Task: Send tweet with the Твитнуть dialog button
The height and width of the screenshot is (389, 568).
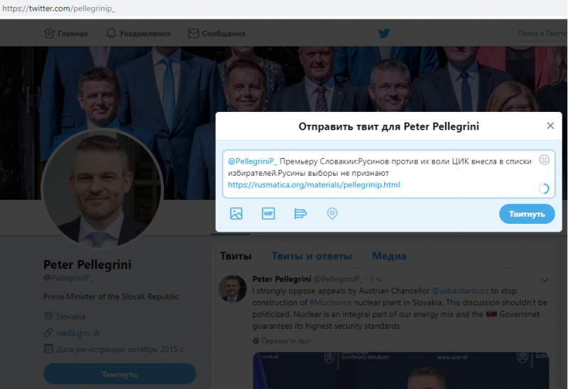Action: (x=527, y=214)
